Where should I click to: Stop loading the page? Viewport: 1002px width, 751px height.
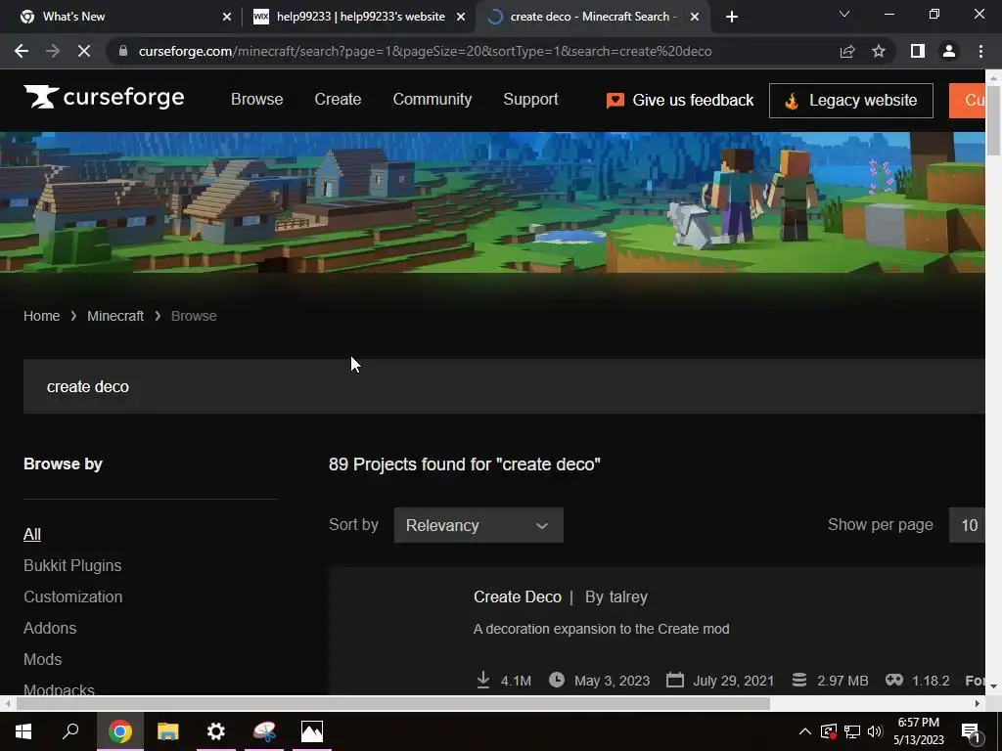point(84,51)
